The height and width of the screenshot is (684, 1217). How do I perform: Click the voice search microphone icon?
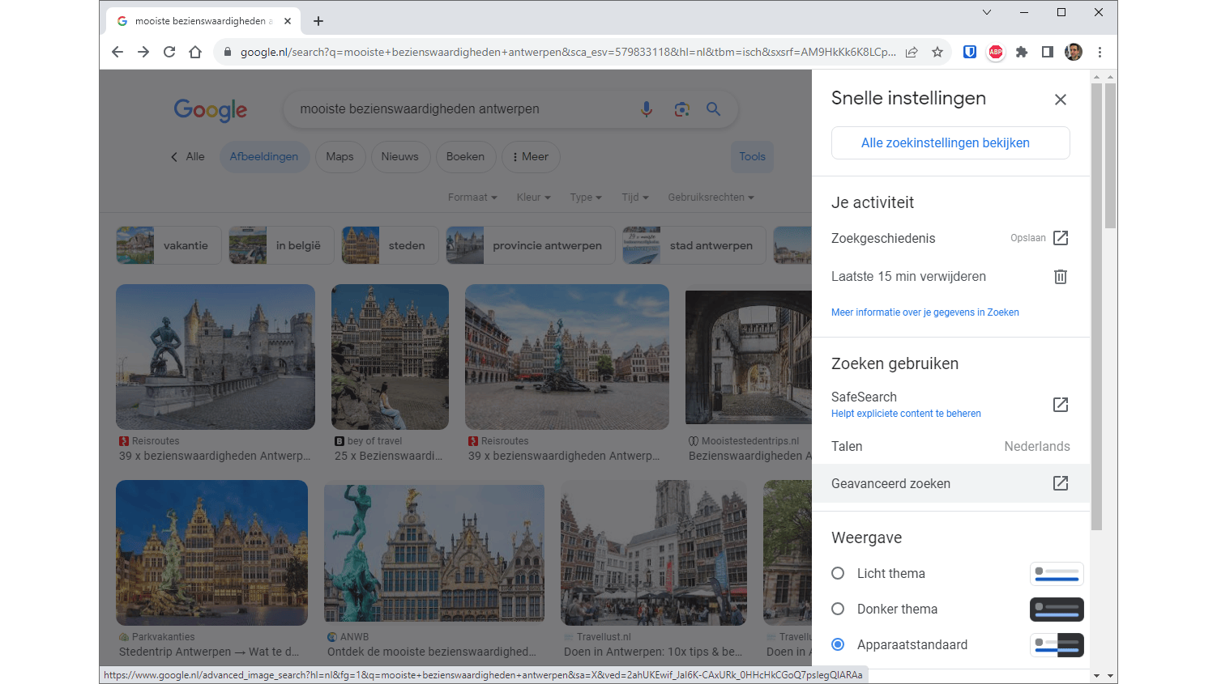click(646, 109)
